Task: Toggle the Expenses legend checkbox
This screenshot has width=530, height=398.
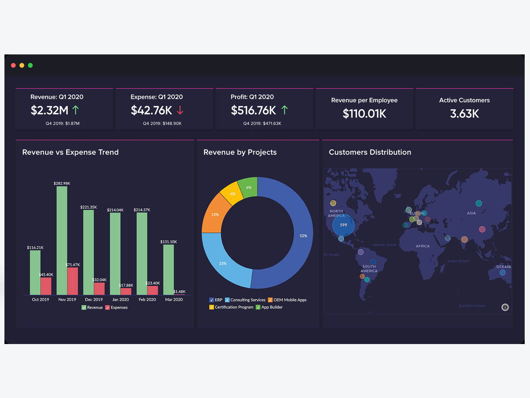Action: [x=107, y=307]
